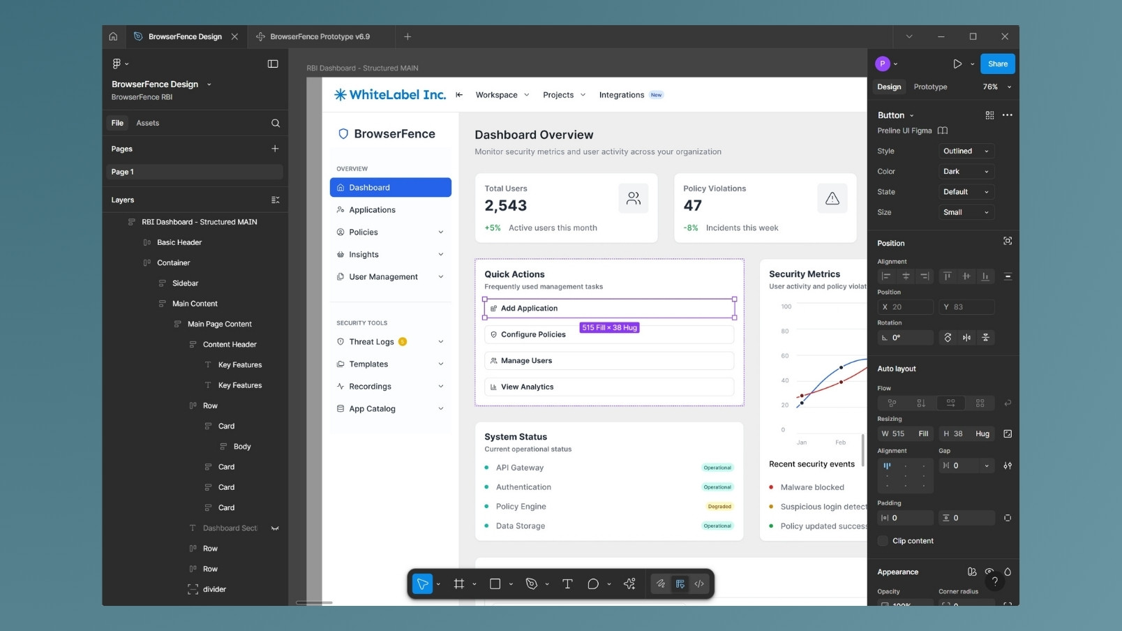Enable the Clip content checkbox
Viewport: 1122px width, 631px height.
pos(883,541)
